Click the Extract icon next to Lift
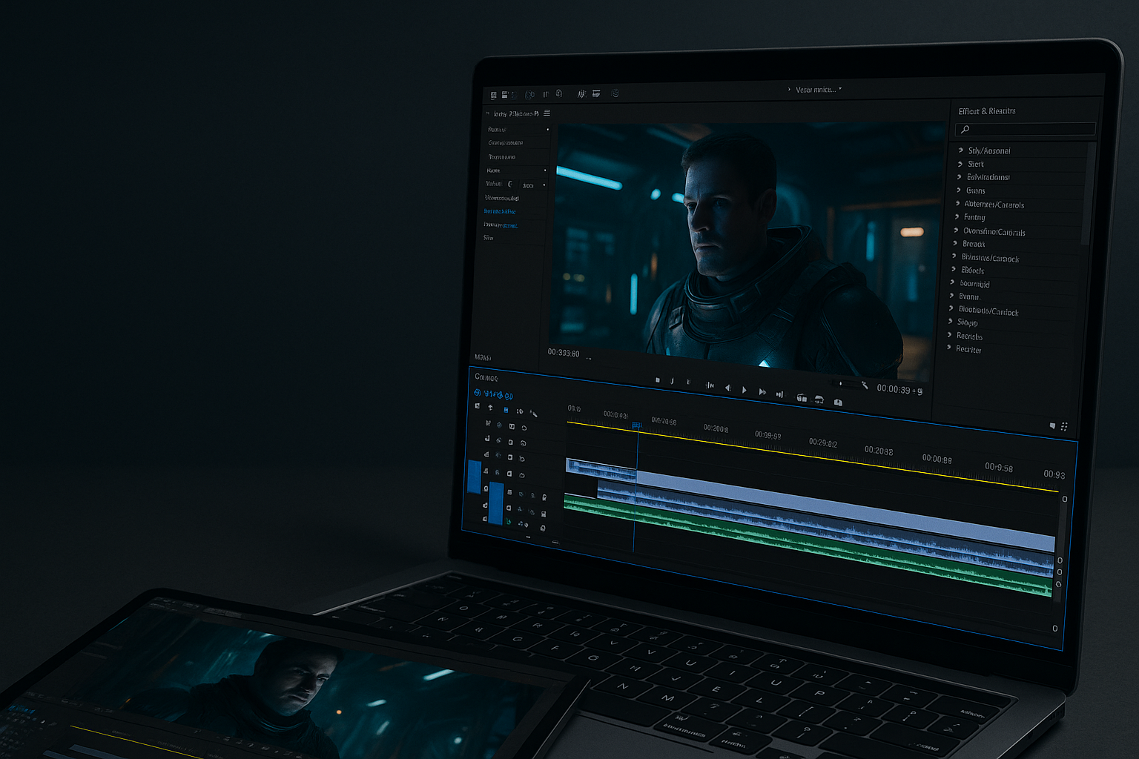The image size is (1139, 759). [819, 400]
